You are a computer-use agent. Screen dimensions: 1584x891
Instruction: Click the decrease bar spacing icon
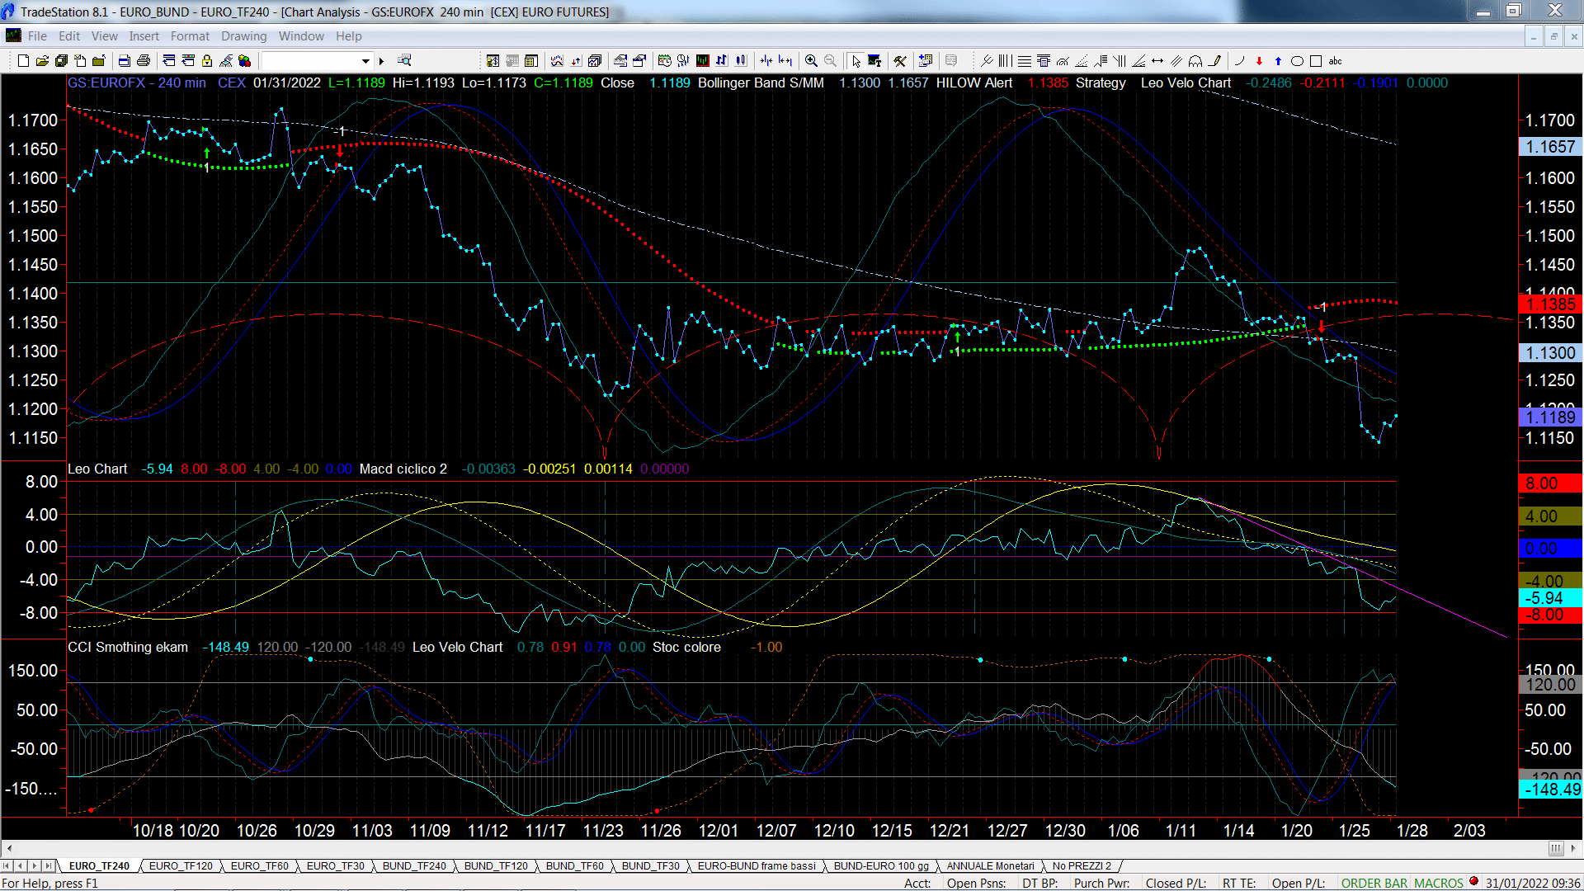pyautogui.click(x=766, y=61)
